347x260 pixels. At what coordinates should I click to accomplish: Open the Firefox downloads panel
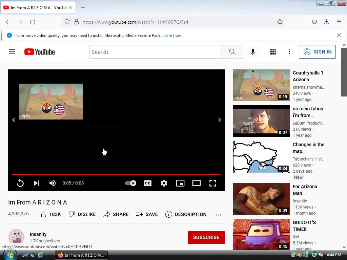tap(326, 22)
